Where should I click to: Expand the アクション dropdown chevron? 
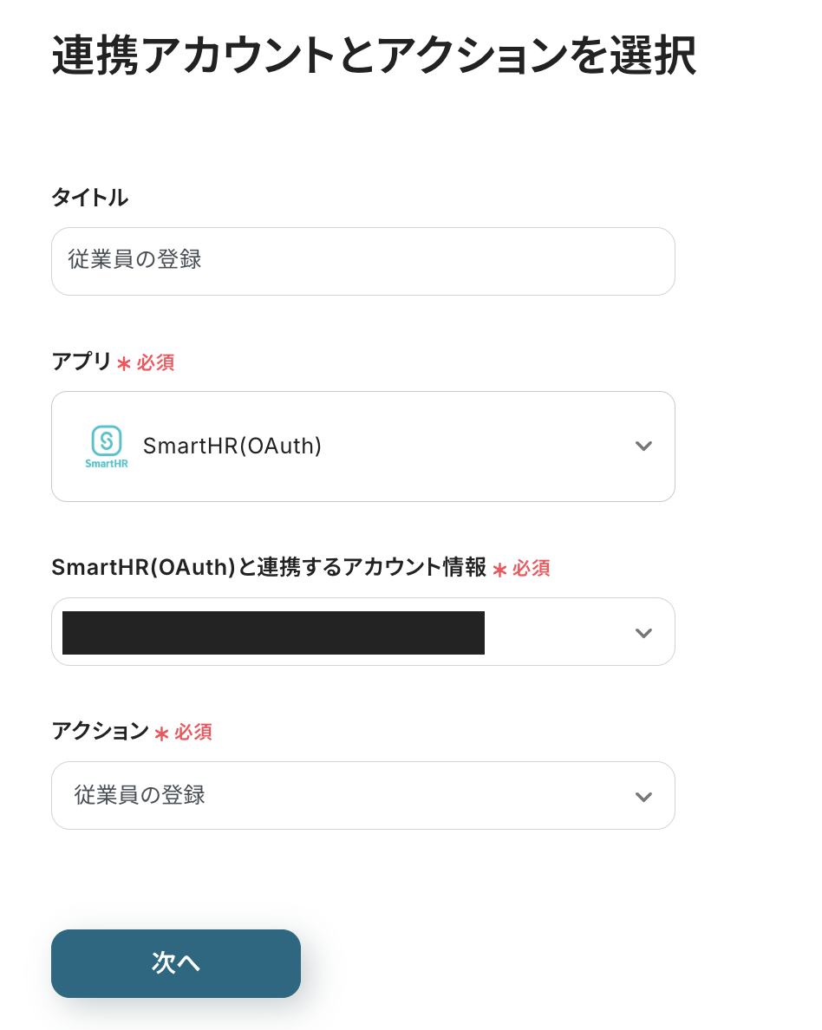643,797
